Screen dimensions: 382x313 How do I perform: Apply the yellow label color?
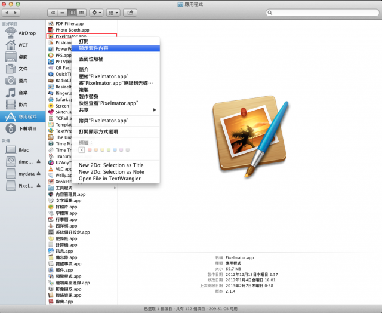pyautogui.click(x=102, y=150)
